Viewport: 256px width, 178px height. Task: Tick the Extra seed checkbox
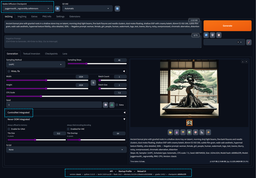pos(117,105)
